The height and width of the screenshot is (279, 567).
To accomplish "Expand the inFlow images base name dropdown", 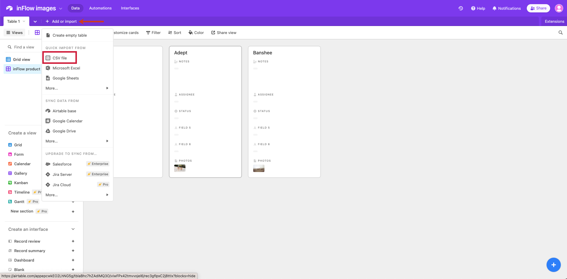I will click(61, 9).
